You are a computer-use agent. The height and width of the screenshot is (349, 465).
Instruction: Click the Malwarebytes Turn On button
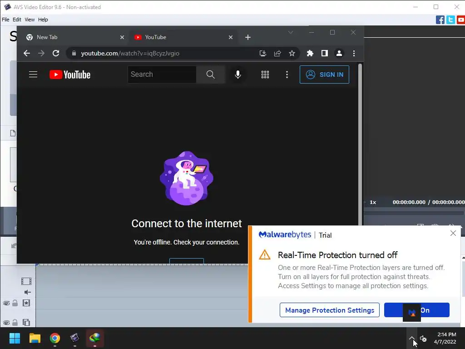[x=417, y=310]
